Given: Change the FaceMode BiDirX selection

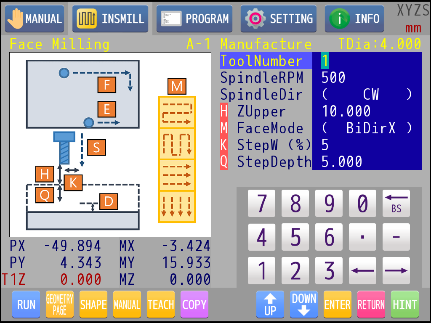Looking at the screenshot, I should pos(367,128).
